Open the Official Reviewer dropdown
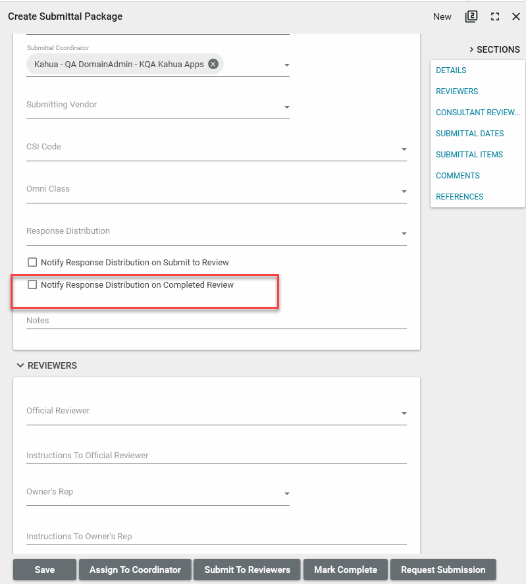Viewport: 526px width, 584px height. click(x=404, y=413)
